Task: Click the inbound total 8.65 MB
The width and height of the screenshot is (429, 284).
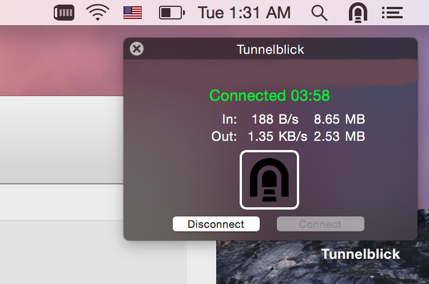Action: point(339,120)
